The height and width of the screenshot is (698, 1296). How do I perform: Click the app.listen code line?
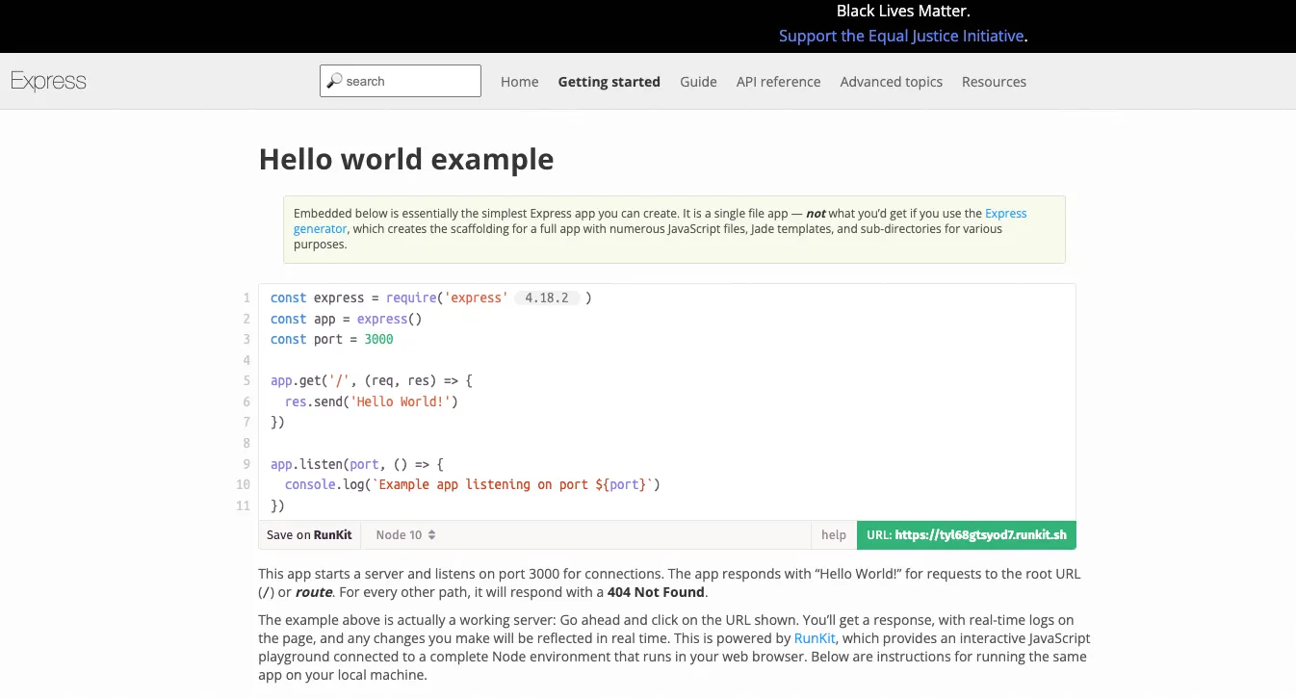(357, 464)
